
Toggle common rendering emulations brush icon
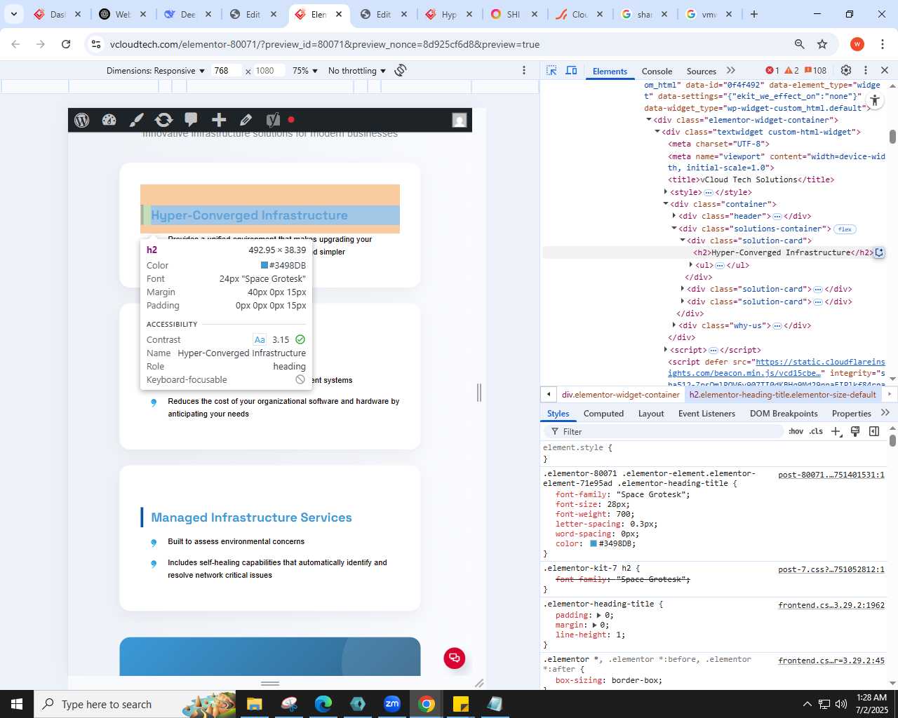point(855,432)
